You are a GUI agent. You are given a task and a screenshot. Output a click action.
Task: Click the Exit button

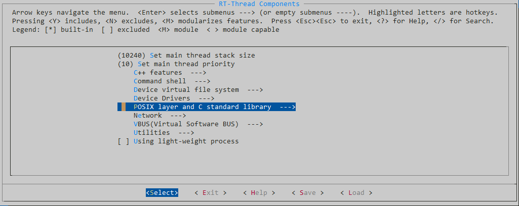coord(211,192)
